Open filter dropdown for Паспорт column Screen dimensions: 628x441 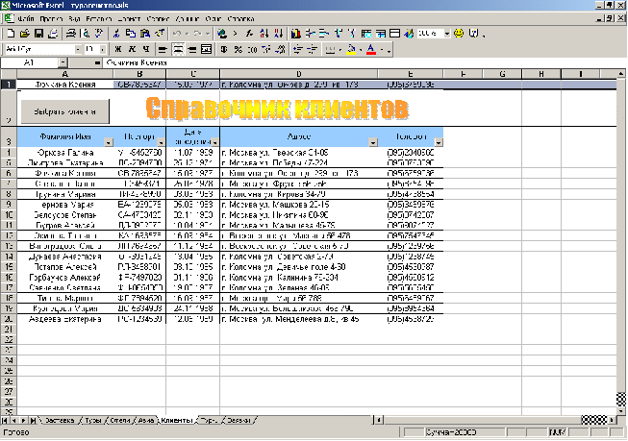coord(161,142)
